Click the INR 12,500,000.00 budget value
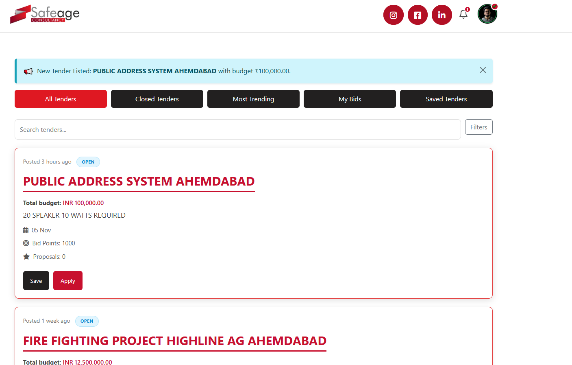 pos(87,362)
